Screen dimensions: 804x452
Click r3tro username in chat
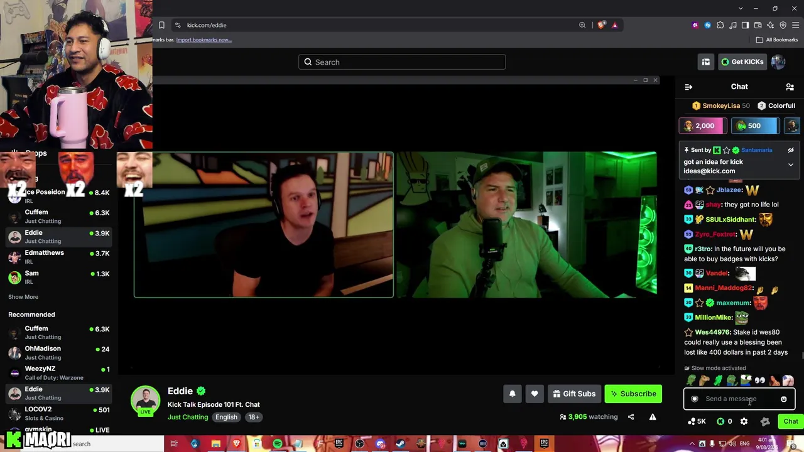point(702,249)
